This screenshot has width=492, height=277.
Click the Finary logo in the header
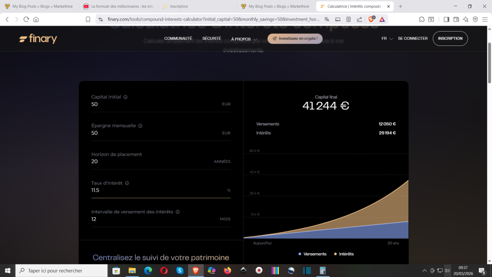[38, 39]
